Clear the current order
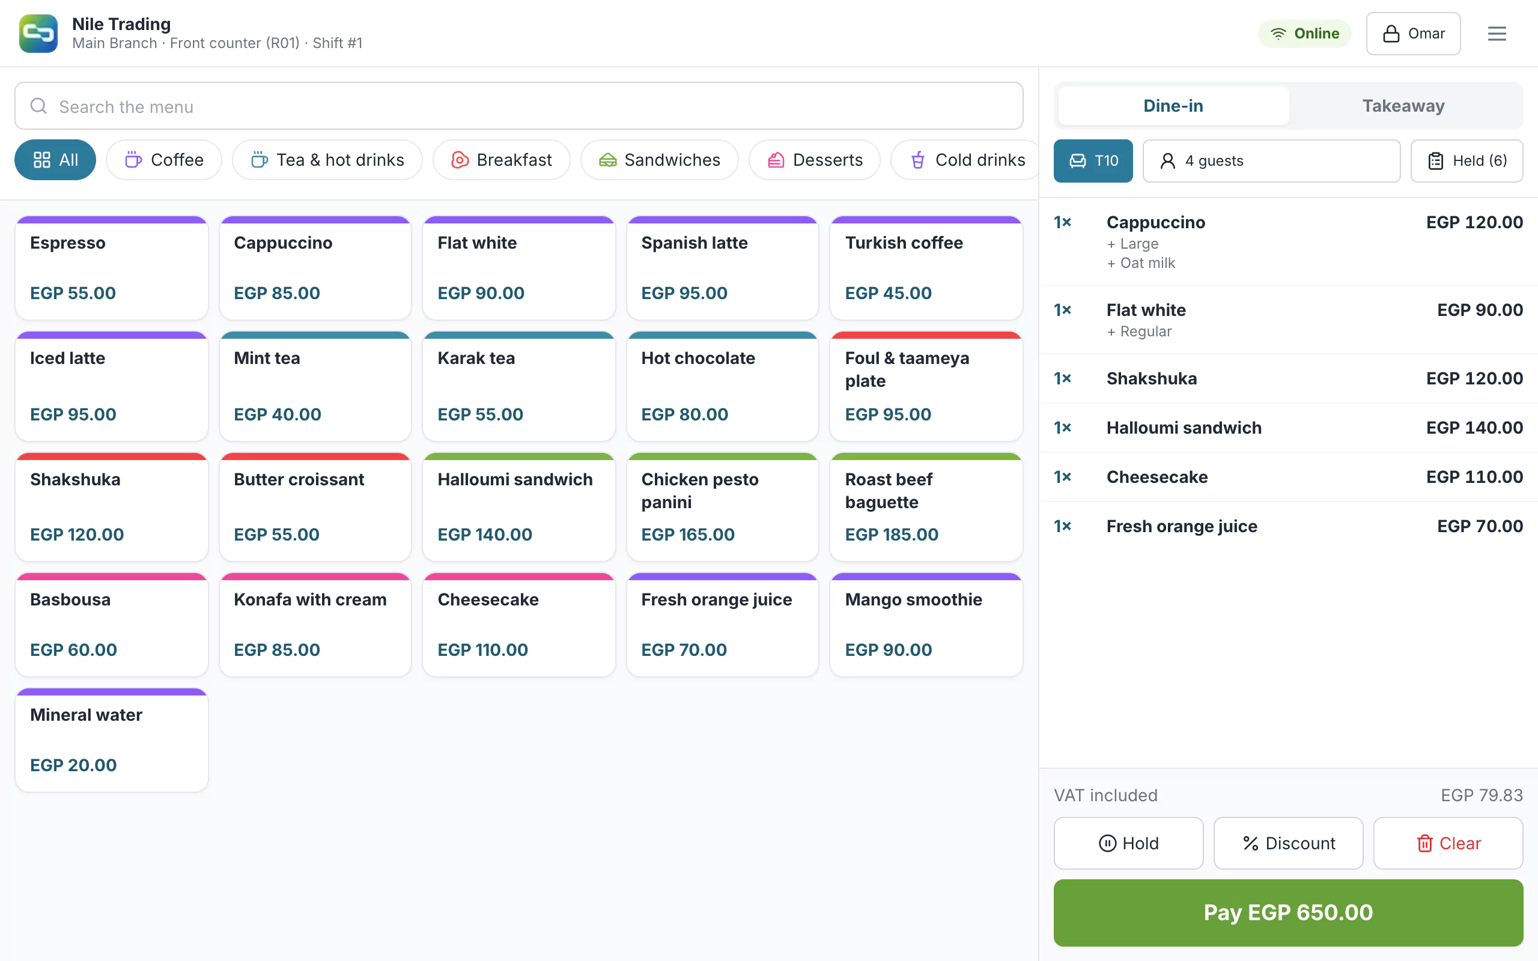Viewport: 1538px width, 961px height. coord(1448,843)
